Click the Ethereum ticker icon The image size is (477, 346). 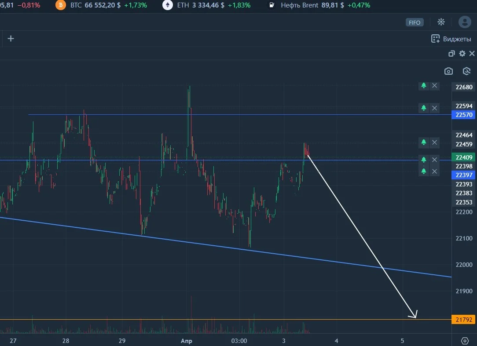[167, 5]
